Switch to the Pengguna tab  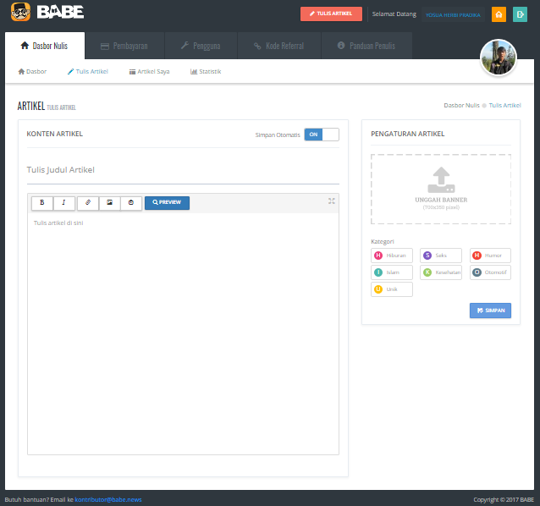(201, 46)
